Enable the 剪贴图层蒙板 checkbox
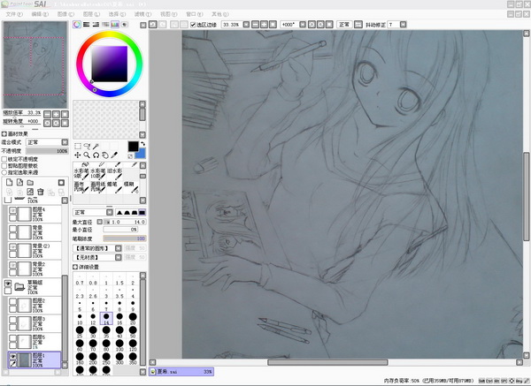The width and height of the screenshot is (531, 386). 4,166
